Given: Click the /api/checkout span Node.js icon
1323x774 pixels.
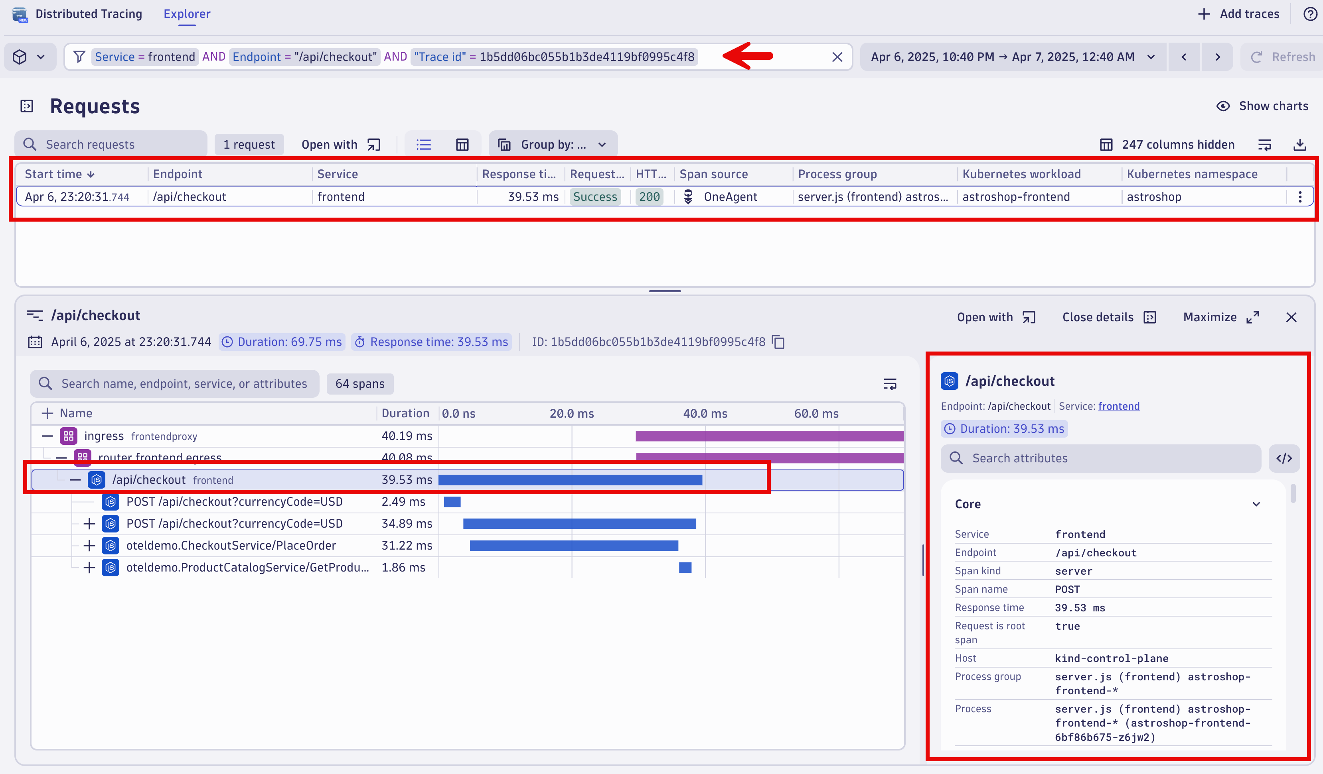Looking at the screenshot, I should [x=97, y=480].
